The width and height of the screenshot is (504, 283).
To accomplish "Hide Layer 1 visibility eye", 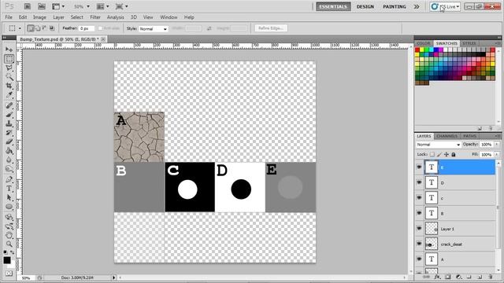I will coord(419,229).
